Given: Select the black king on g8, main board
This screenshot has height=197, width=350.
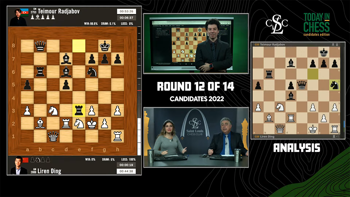Looking at the screenshot, I should pos(105,46).
